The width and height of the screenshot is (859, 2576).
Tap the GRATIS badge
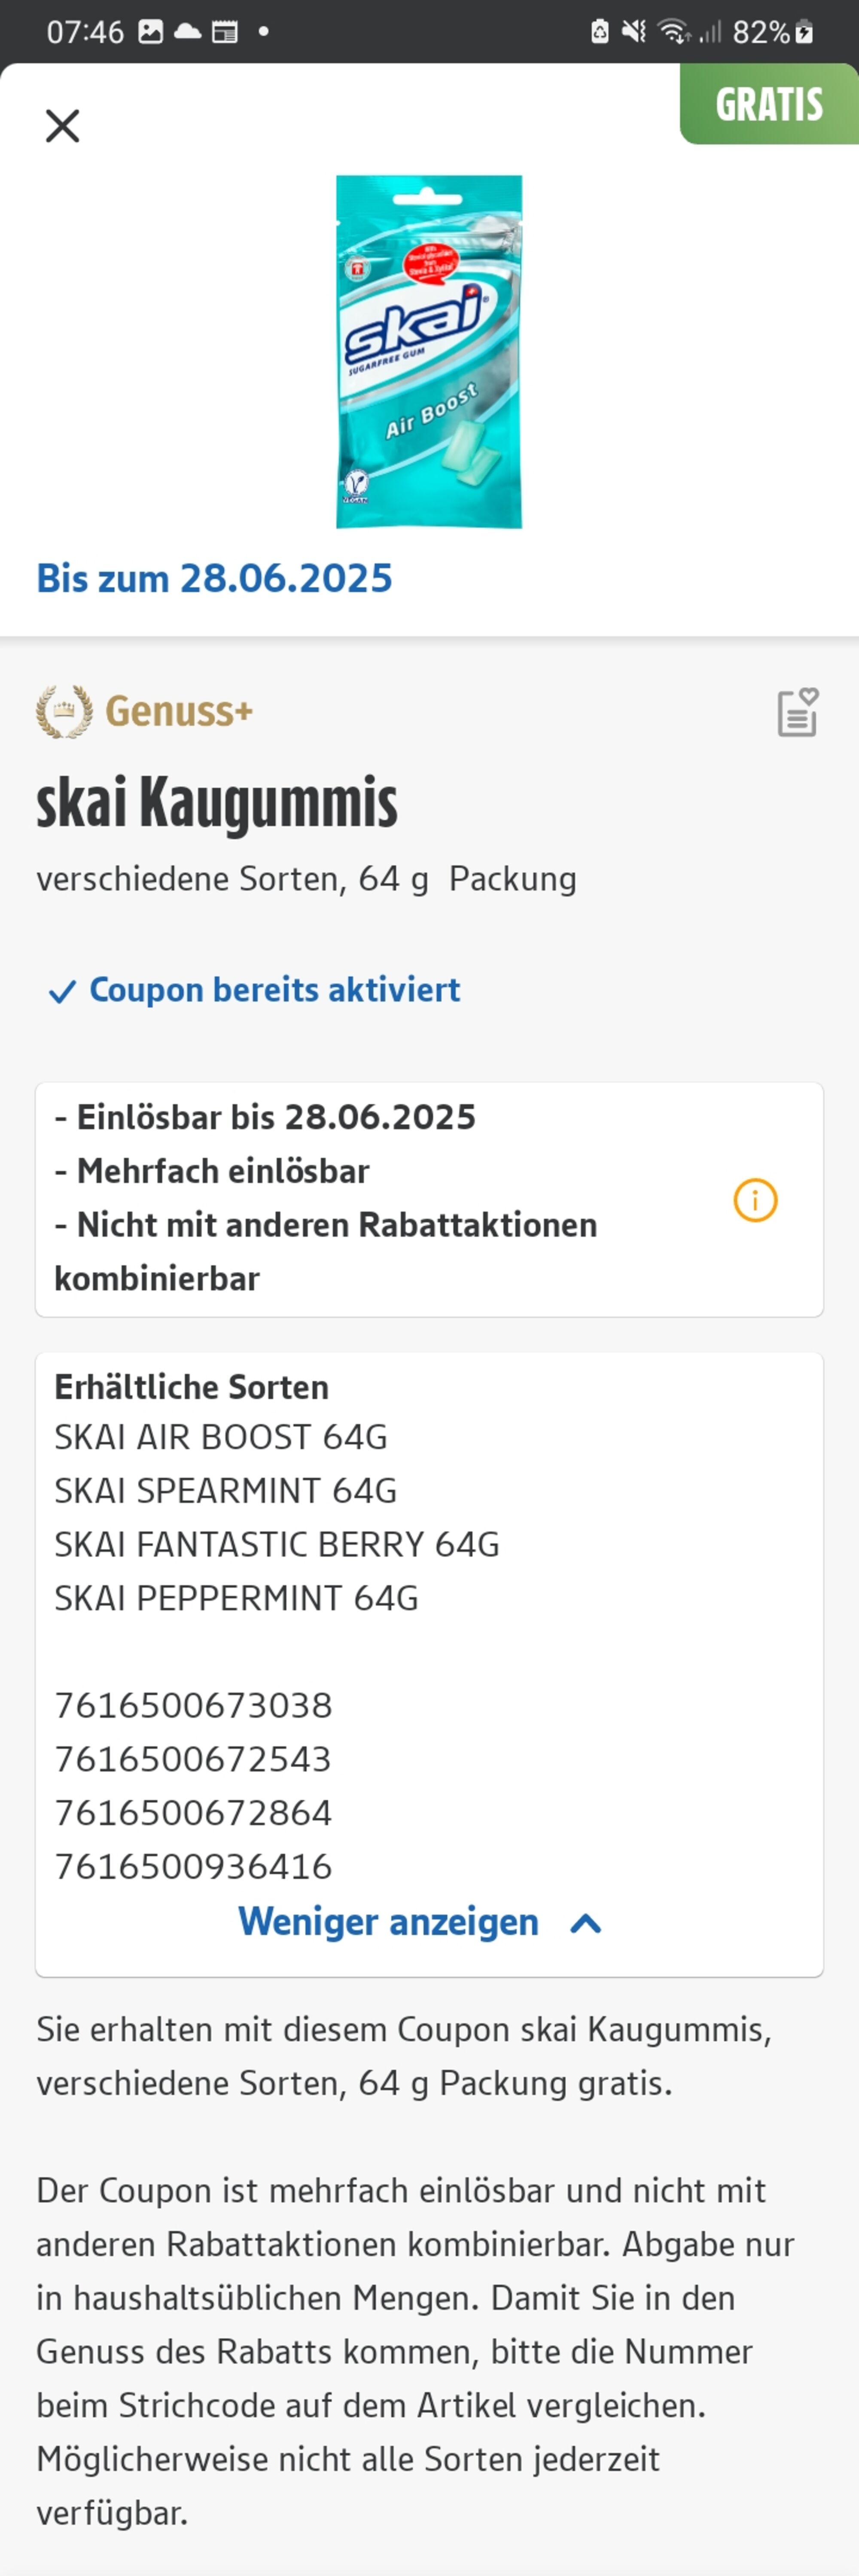tap(769, 104)
